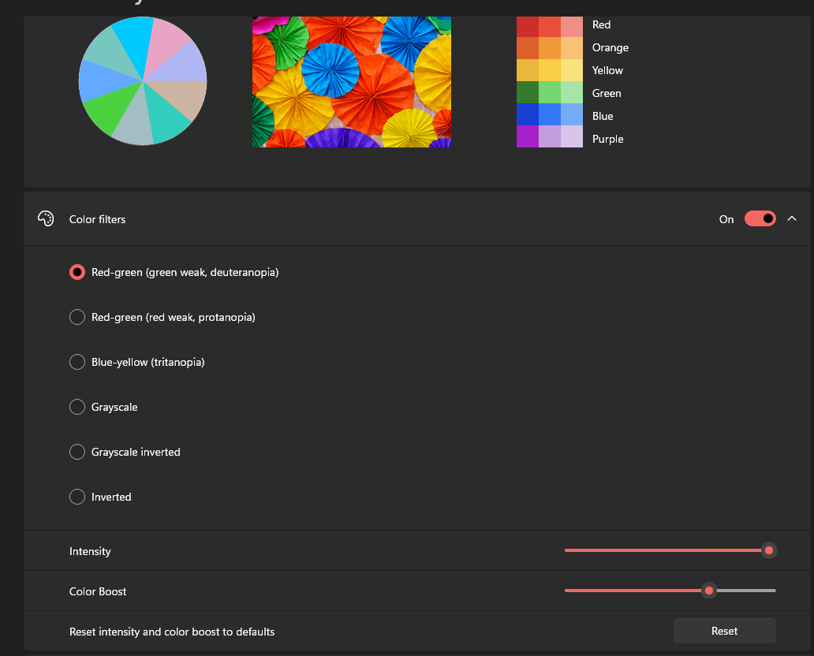Select Red-green (green weak, deuteranopia) filter
The height and width of the screenshot is (656, 814).
(77, 272)
